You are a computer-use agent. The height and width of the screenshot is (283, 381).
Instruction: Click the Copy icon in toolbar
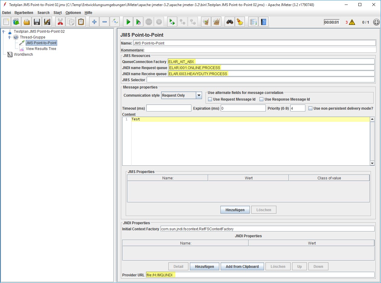click(71, 22)
